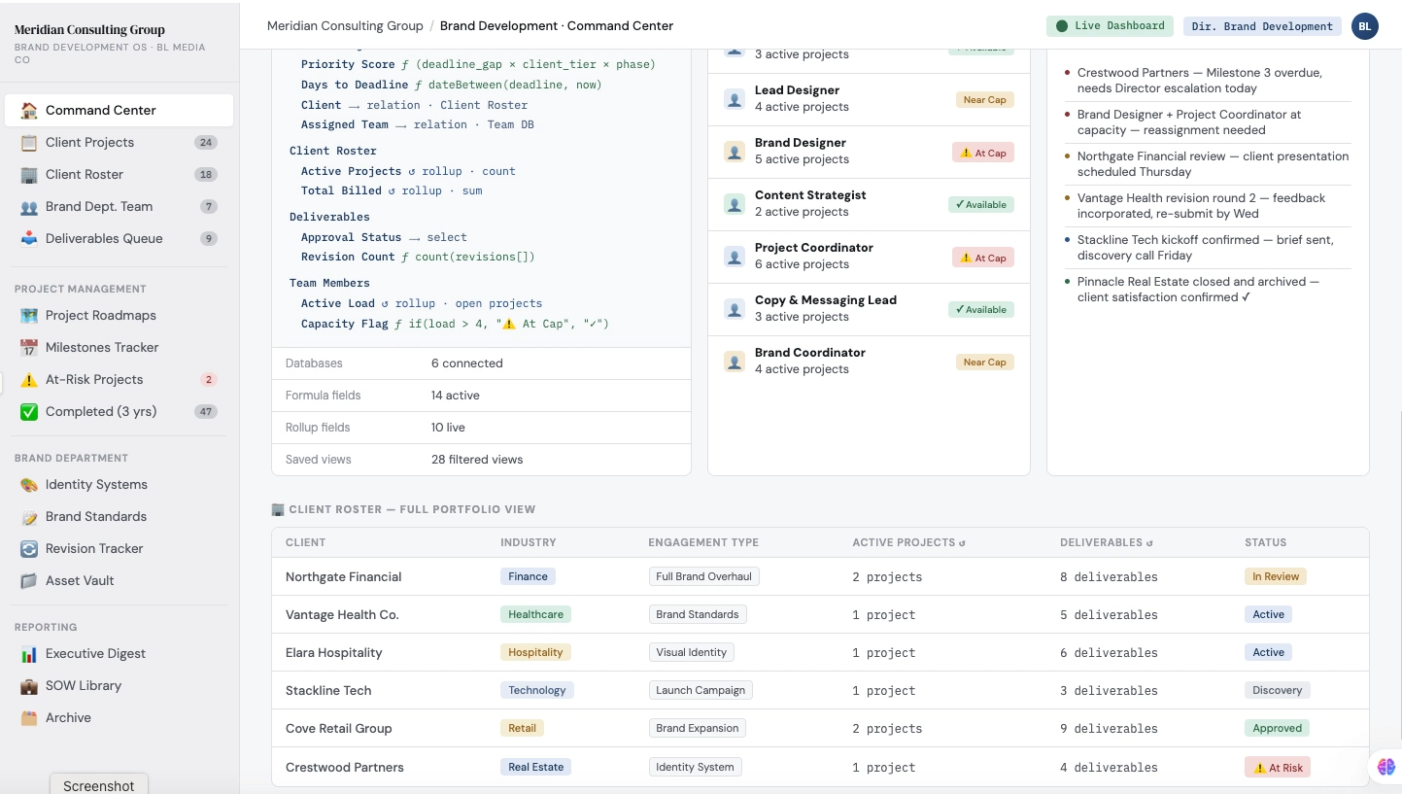
Task: Click the Meridian Consulting Group breadcrumb
Action: 345,26
